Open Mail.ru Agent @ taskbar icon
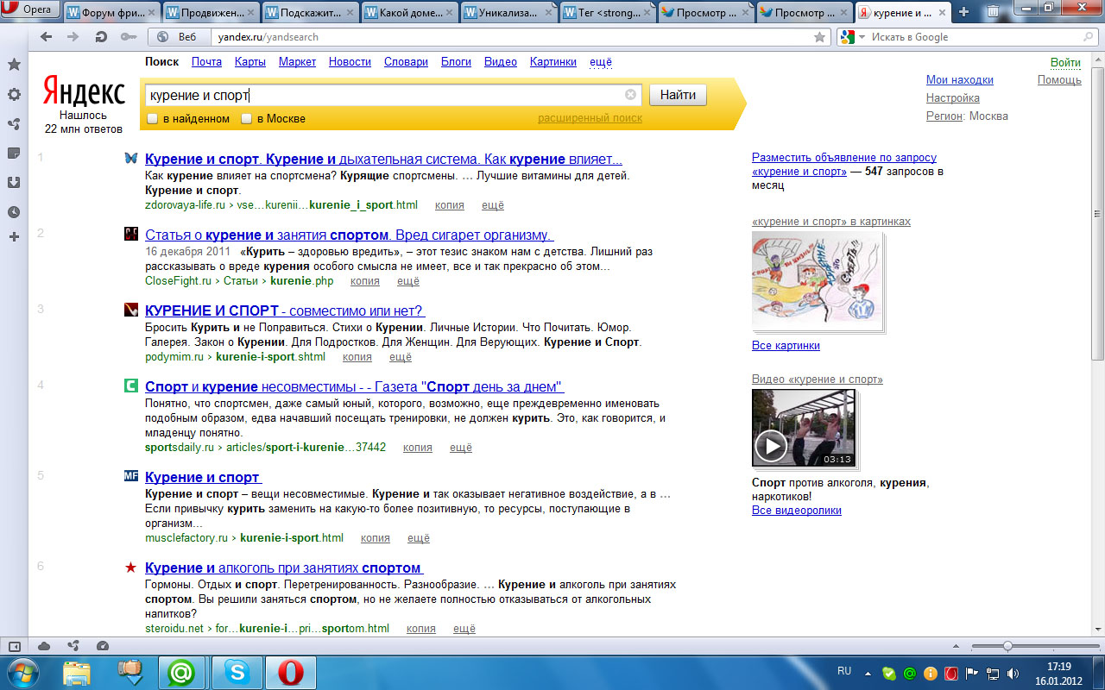This screenshot has width=1105, height=690. pyautogui.click(x=182, y=673)
